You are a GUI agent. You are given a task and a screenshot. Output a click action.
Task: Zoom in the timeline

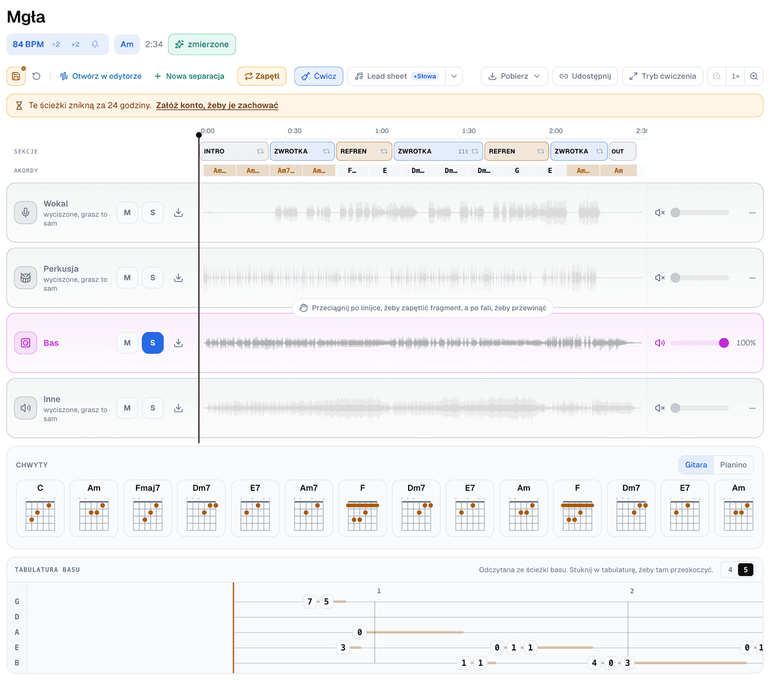[754, 76]
